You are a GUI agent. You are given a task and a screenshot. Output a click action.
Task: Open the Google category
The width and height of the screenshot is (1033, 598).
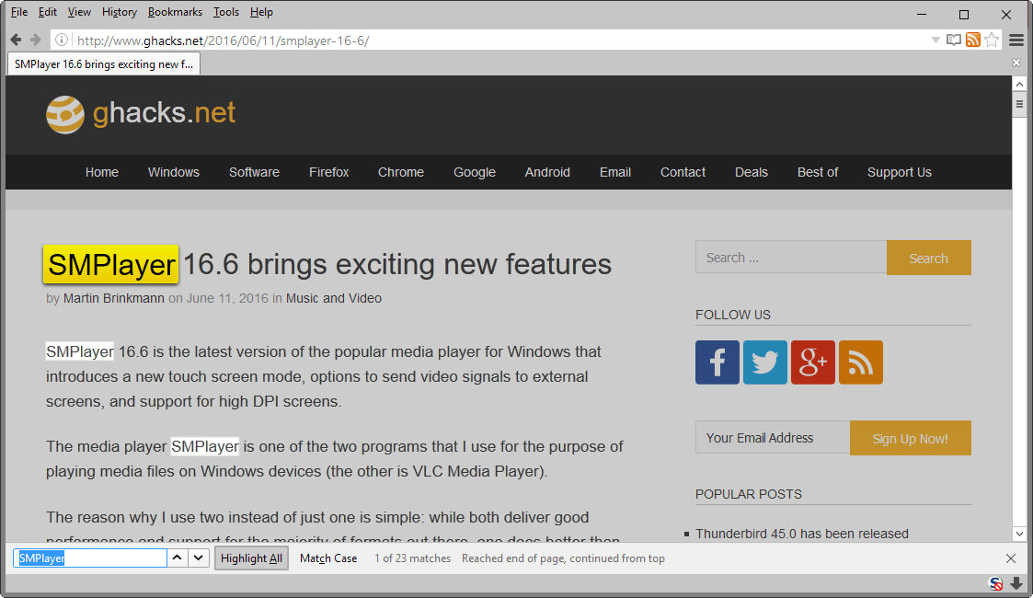click(x=475, y=172)
